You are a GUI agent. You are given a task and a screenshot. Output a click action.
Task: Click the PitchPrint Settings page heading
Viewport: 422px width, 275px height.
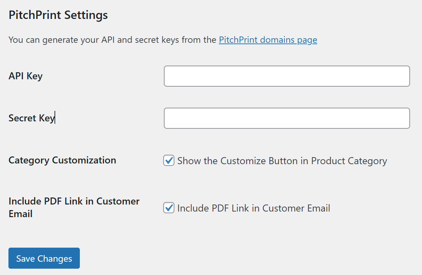(x=58, y=15)
